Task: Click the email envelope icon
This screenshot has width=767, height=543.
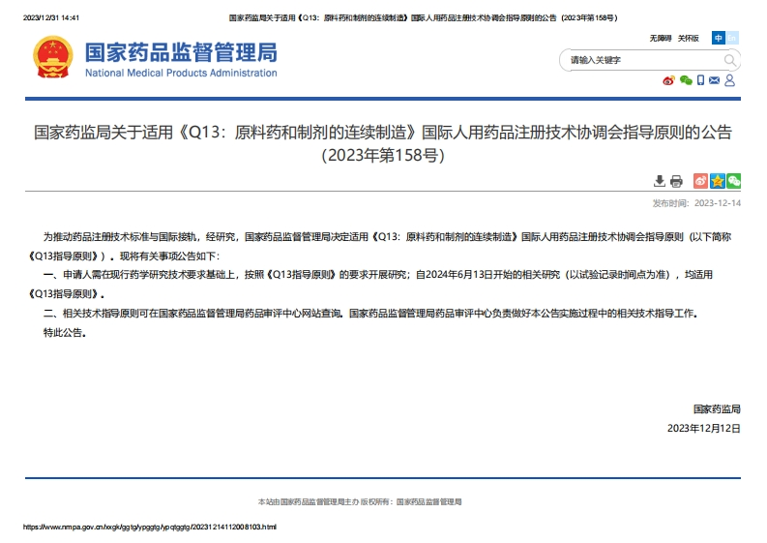Action: [x=714, y=80]
